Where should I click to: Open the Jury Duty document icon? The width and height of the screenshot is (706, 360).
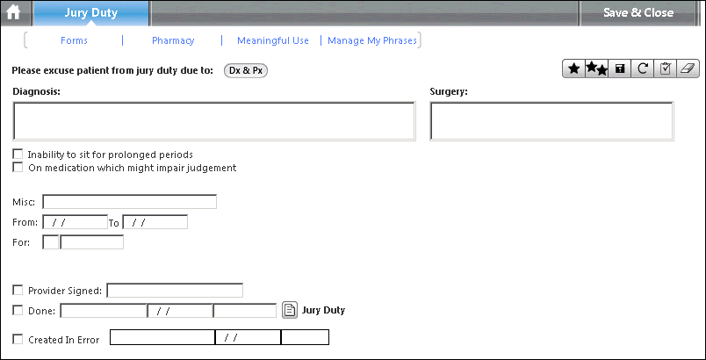[290, 310]
